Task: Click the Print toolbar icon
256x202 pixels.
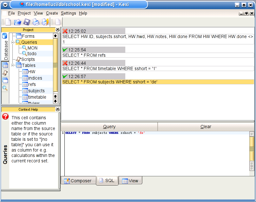Action: [36, 22]
